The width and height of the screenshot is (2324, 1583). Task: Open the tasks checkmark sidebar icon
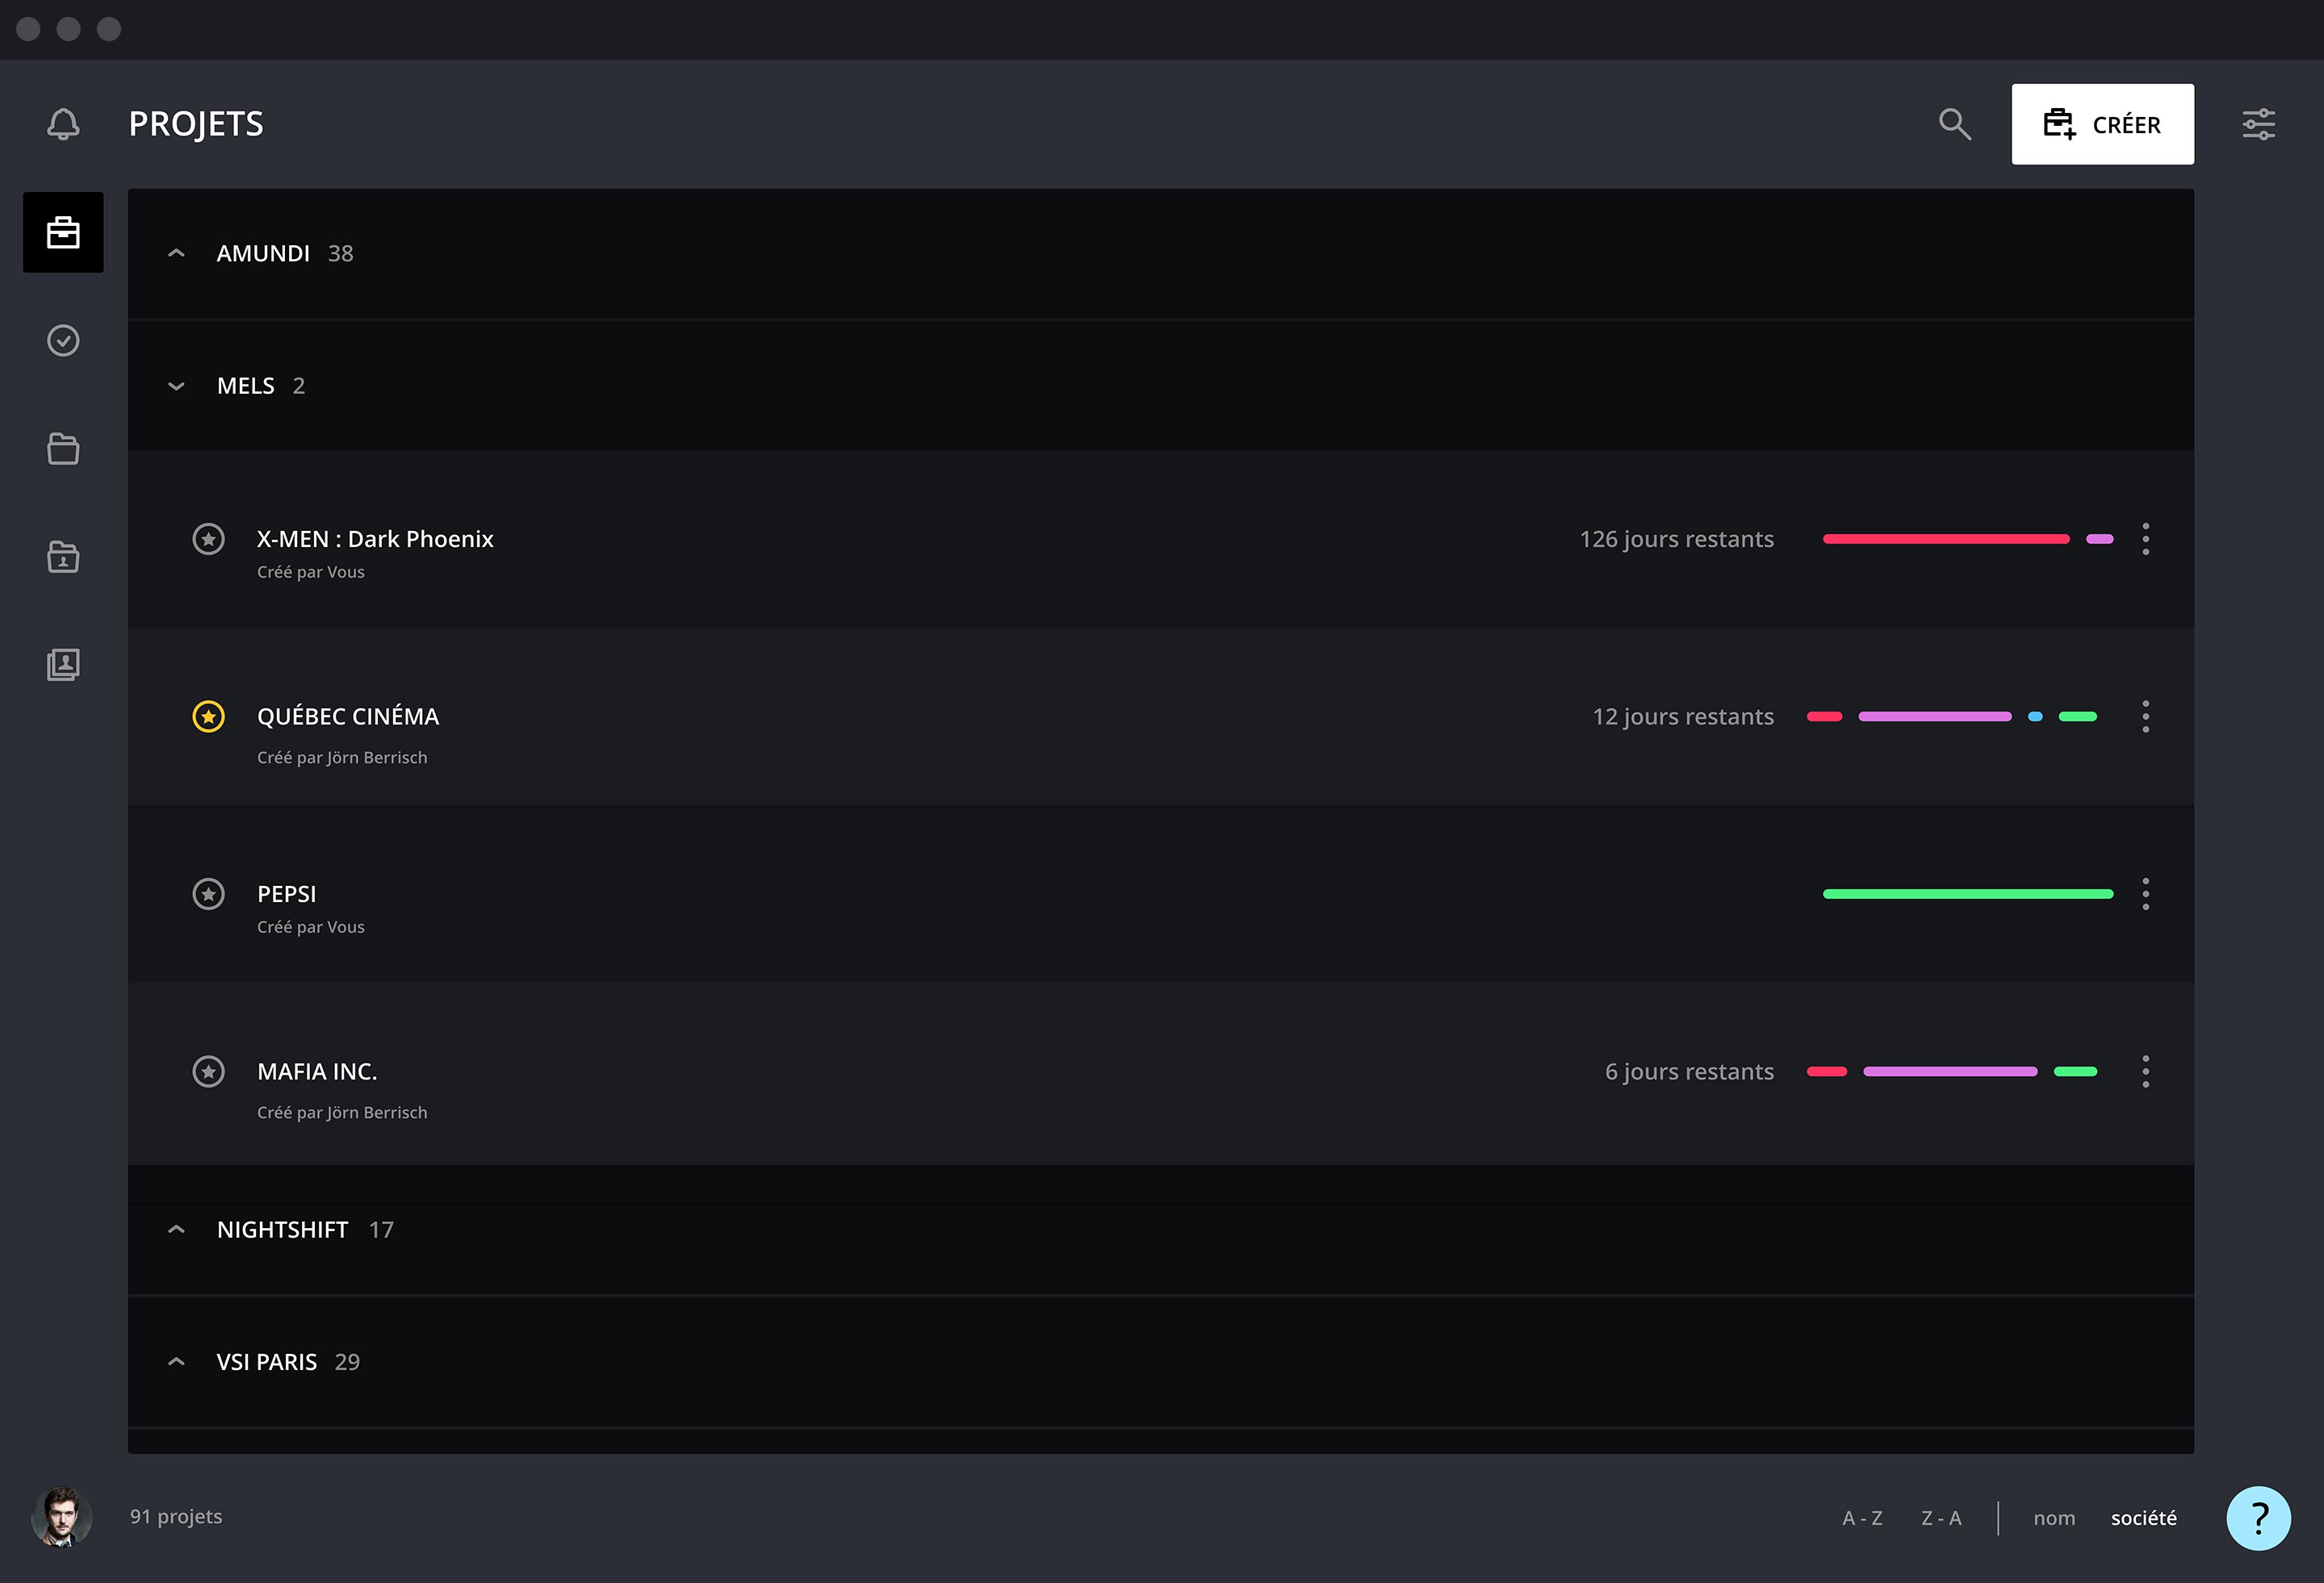[x=63, y=340]
